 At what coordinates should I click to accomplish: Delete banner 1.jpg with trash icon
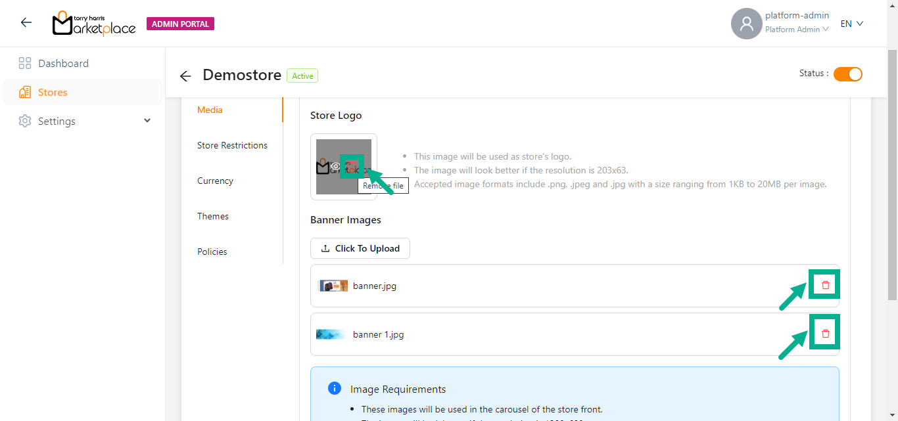[825, 334]
